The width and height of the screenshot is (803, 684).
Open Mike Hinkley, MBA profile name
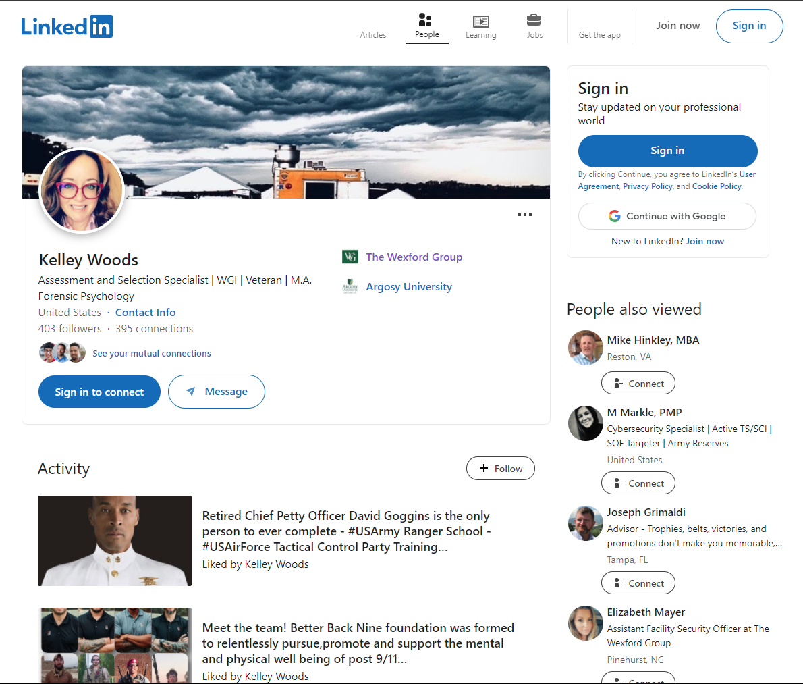point(653,340)
